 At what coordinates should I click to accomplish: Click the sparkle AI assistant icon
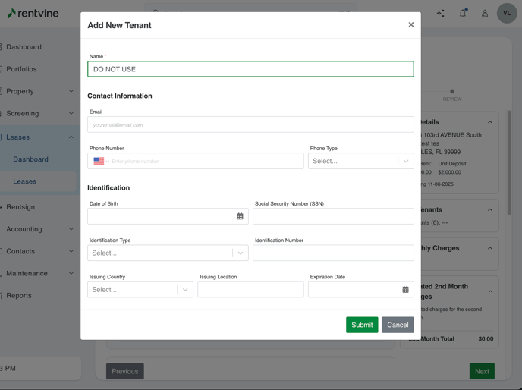click(441, 13)
